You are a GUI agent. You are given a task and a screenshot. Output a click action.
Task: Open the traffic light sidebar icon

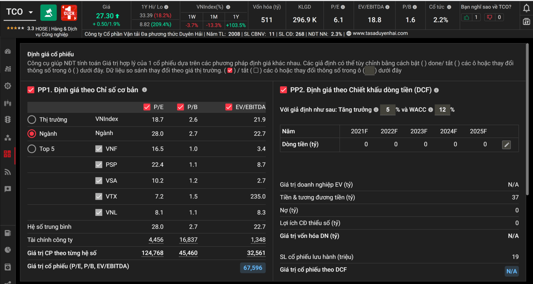[8, 119]
